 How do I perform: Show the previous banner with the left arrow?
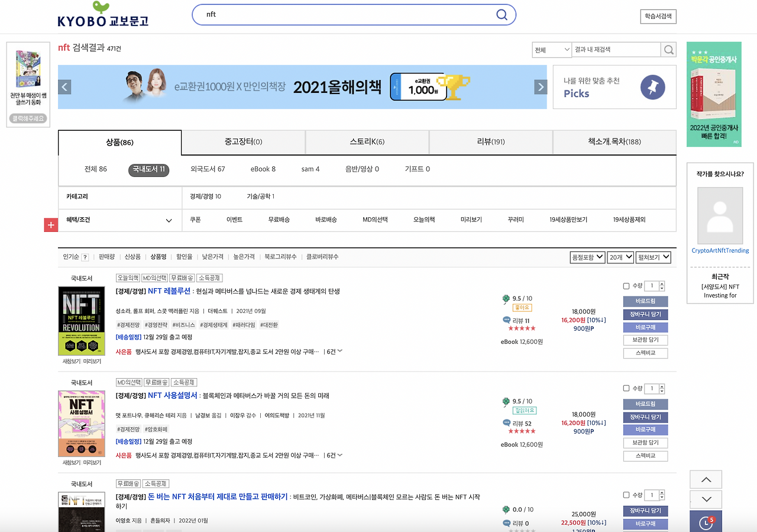(65, 87)
